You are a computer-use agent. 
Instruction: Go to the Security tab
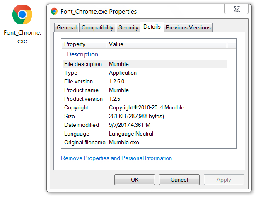pos(128,27)
